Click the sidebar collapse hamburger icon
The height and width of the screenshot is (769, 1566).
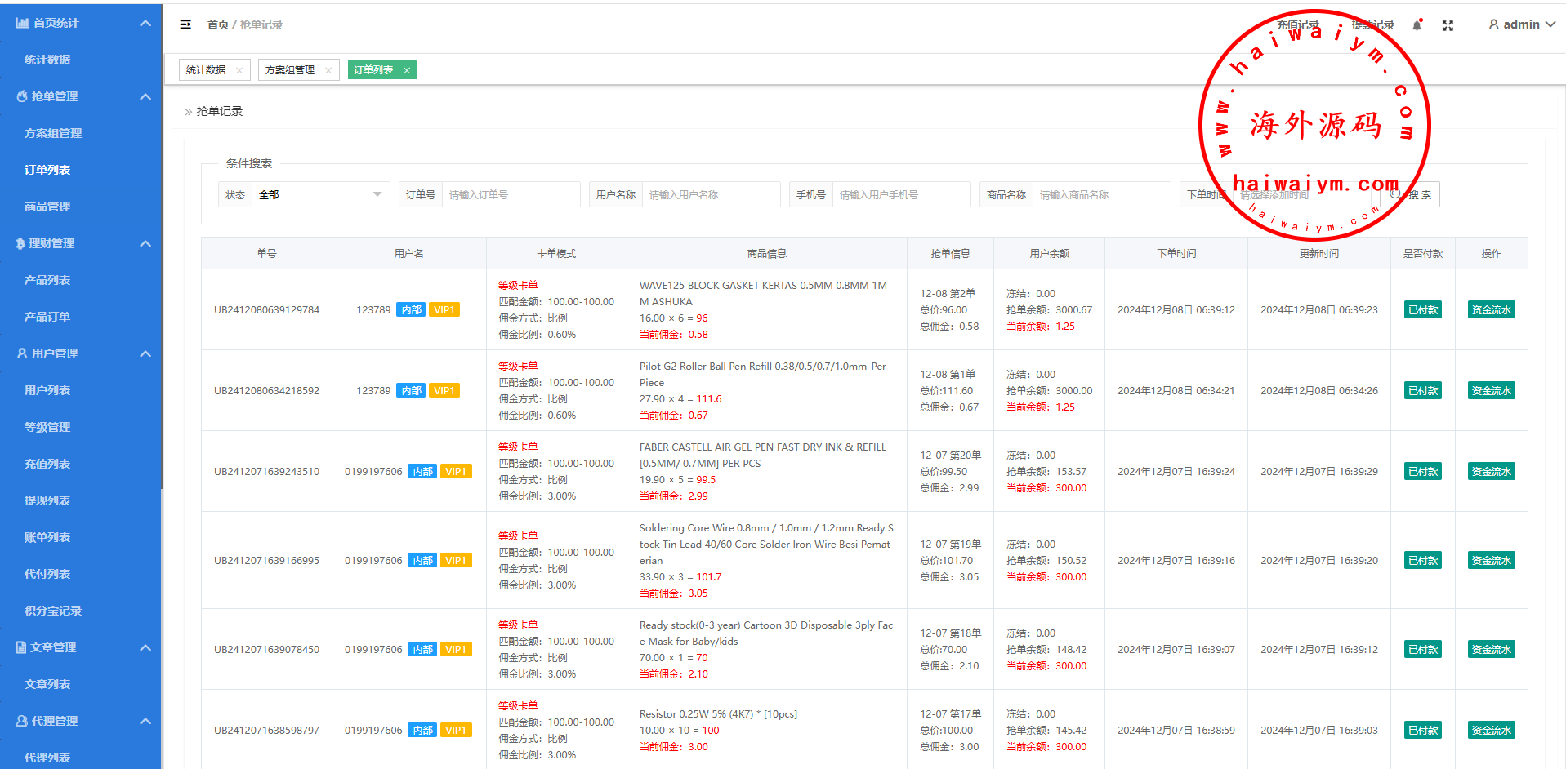pos(185,24)
